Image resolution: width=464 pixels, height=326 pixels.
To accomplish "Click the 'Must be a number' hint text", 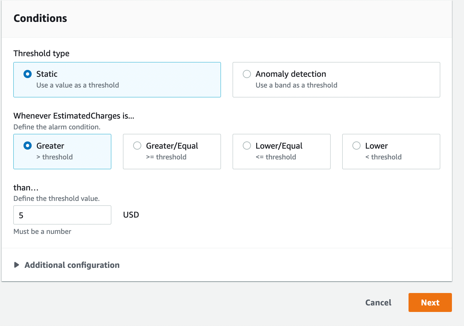I will click(x=42, y=232).
